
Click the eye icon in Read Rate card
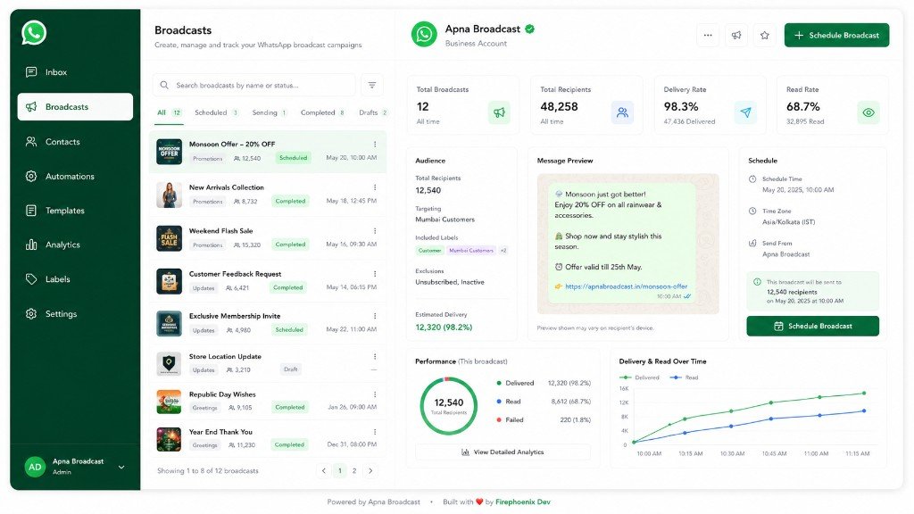pos(868,112)
